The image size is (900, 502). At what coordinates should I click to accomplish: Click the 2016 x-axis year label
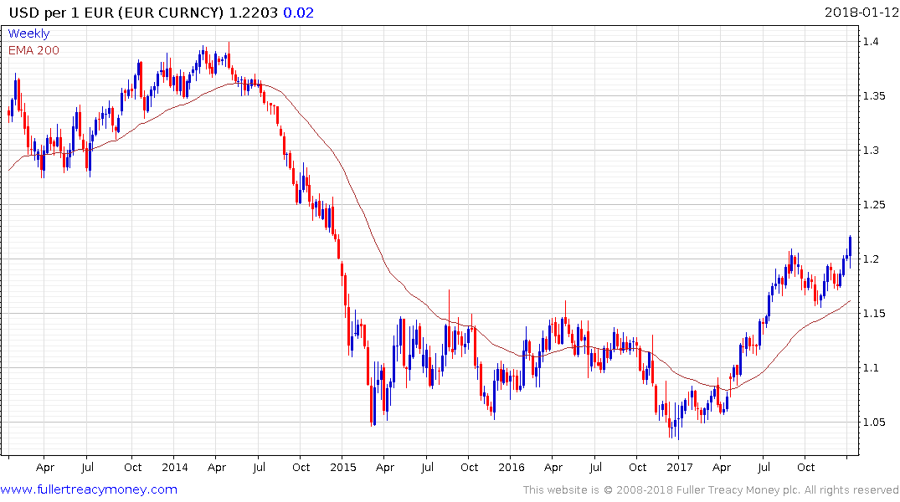click(511, 467)
